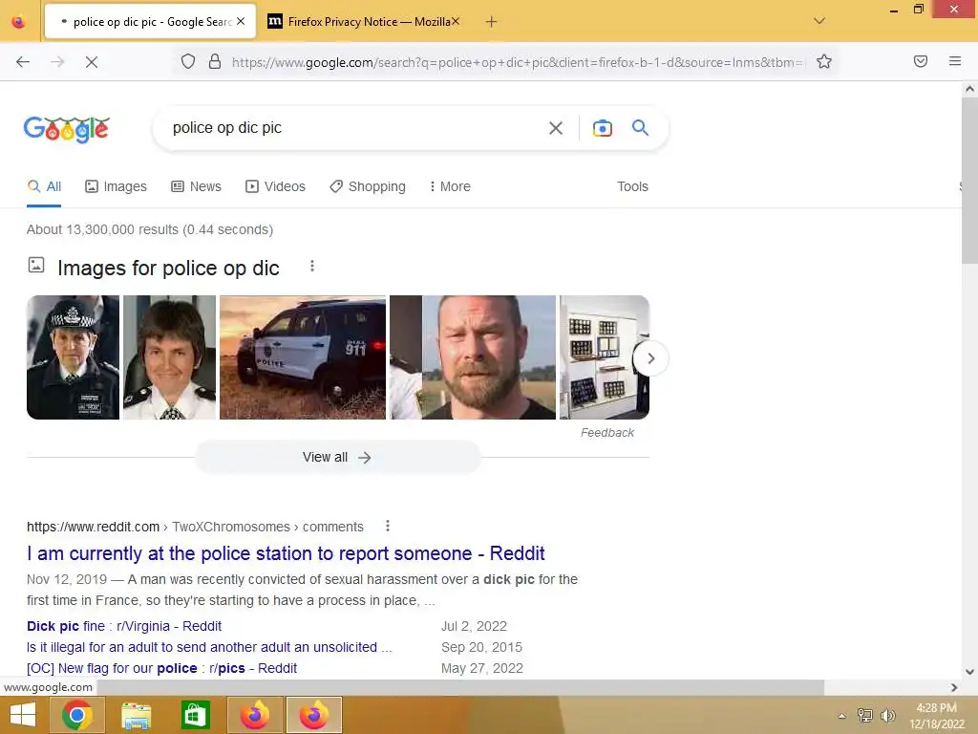Click the site security padlock icon
Screen dimensions: 978x734
coord(215,61)
